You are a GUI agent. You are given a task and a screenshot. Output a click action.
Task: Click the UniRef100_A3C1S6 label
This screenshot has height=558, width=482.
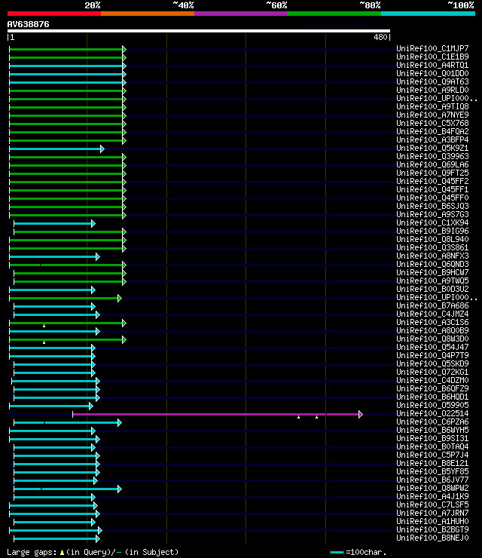(x=432, y=322)
